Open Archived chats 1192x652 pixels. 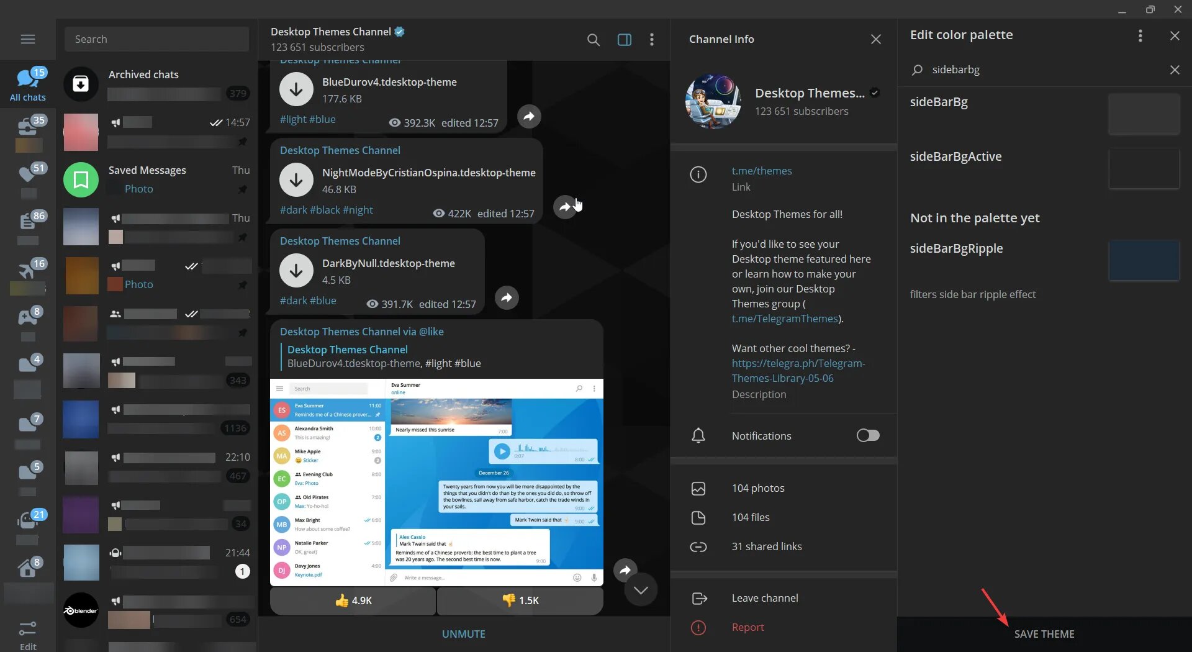click(x=157, y=84)
